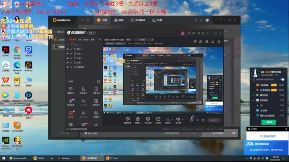Screen dimensions: 289x162
Task: Open the 今日福利通知 link
Action: point(267,136)
